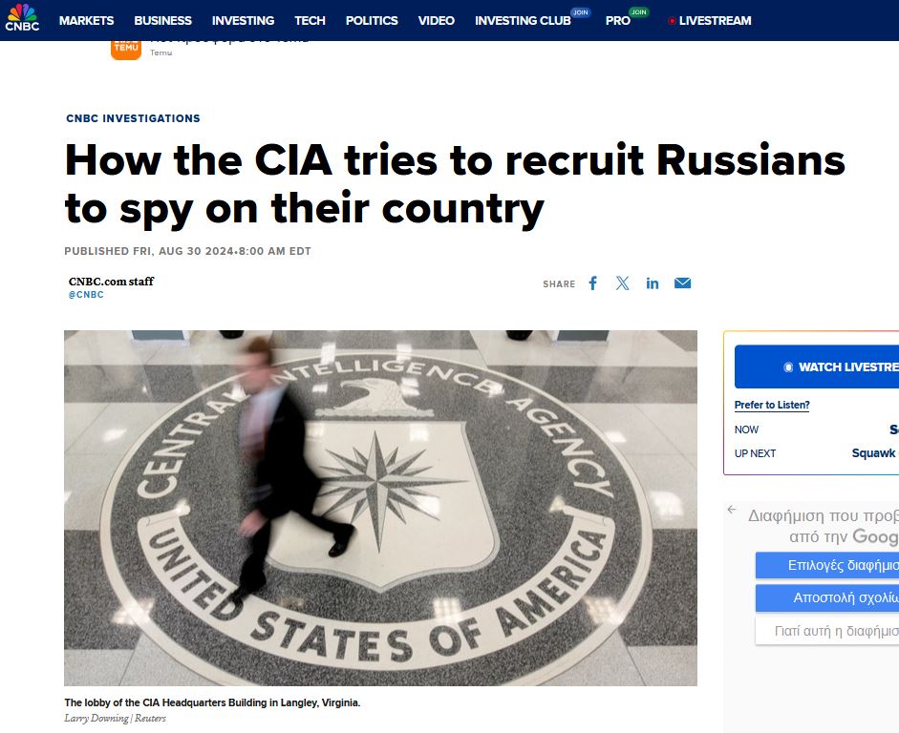Click the CIA lobby article image
The height and width of the screenshot is (733, 899).
tap(380, 508)
